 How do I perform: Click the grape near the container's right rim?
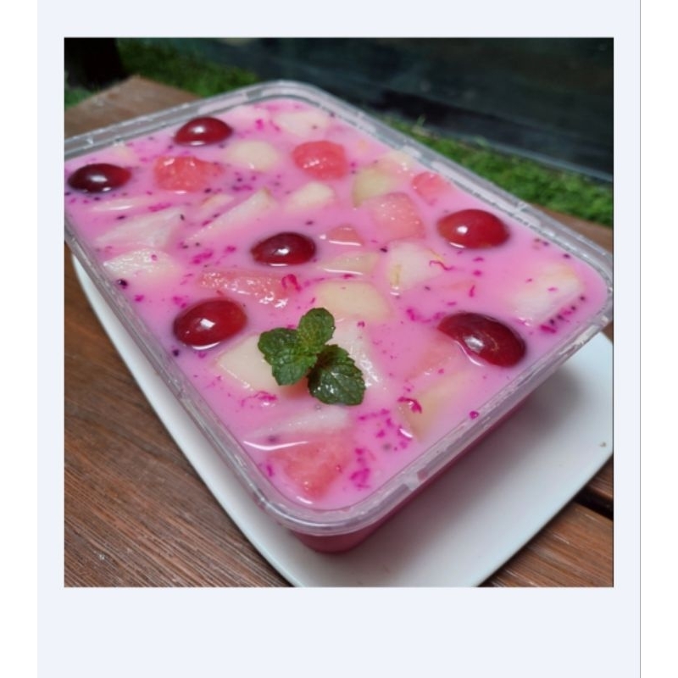473,228
